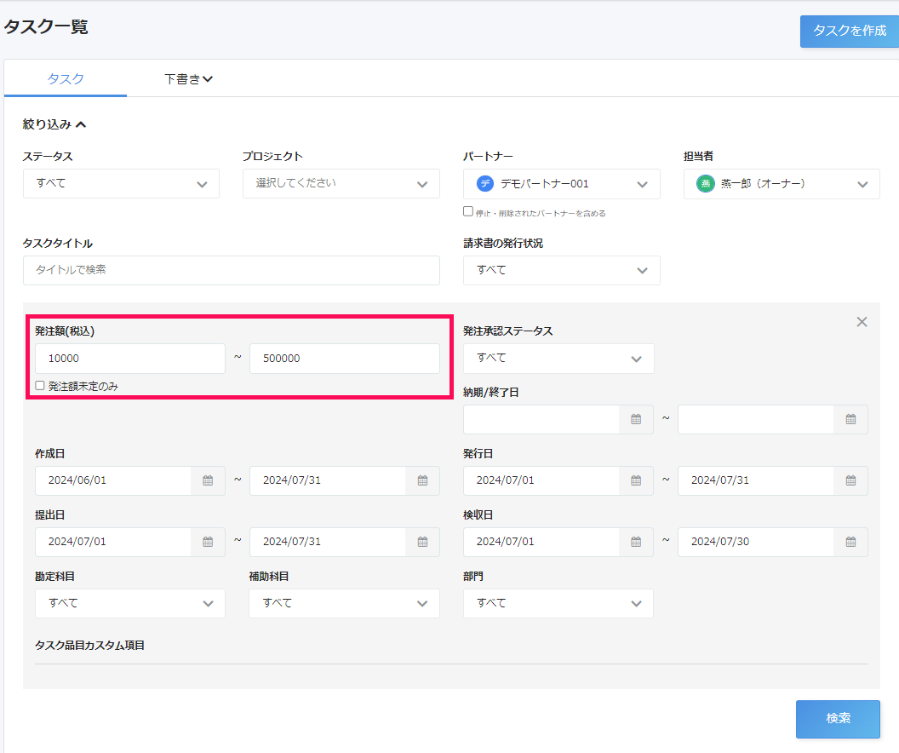
Task: Open ステータス dropdown
Action: 121,183
